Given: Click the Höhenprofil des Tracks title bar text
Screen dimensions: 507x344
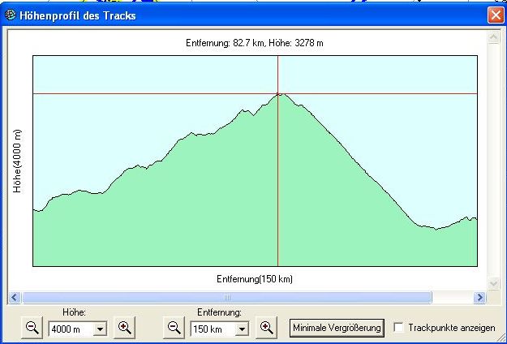Looking at the screenshot, I should click(78, 15).
